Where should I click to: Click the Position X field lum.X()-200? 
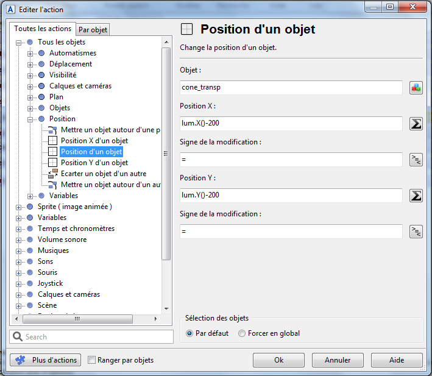click(291, 124)
